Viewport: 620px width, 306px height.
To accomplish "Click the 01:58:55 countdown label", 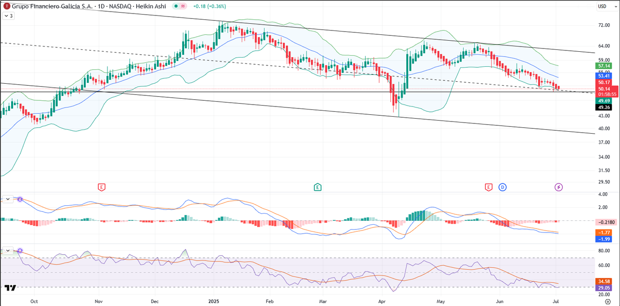I will [606, 94].
